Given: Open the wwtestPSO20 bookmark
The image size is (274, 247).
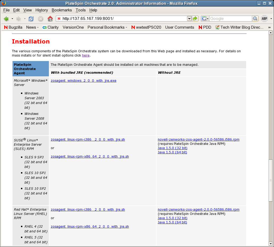Looking at the screenshot, I should pos(146,27).
